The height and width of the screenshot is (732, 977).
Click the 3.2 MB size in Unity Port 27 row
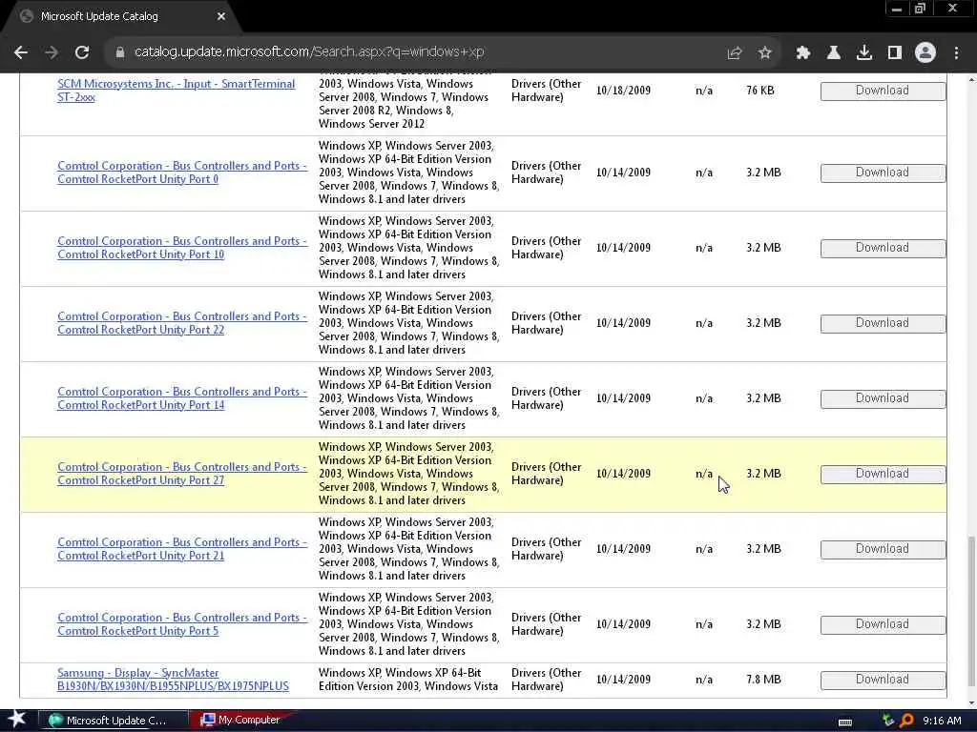tap(763, 474)
